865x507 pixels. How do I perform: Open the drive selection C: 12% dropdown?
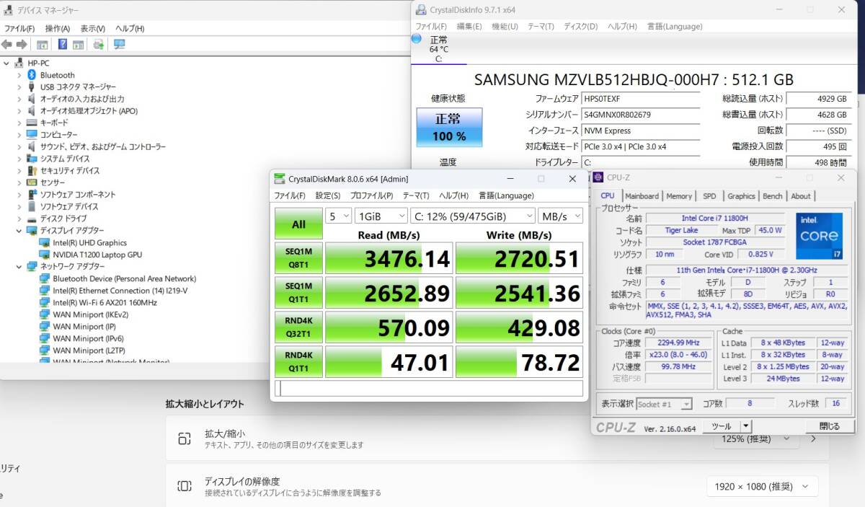[x=472, y=216]
